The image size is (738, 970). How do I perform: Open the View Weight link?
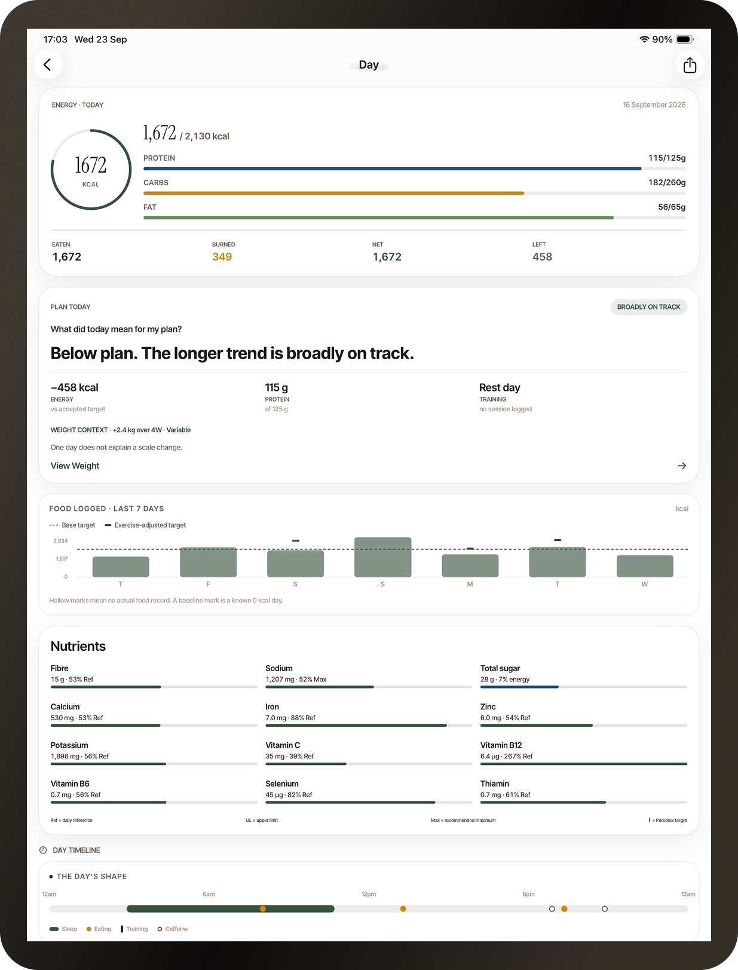pyautogui.click(x=75, y=466)
